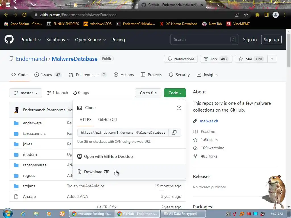Click the Go to file button

click(148, 93)
